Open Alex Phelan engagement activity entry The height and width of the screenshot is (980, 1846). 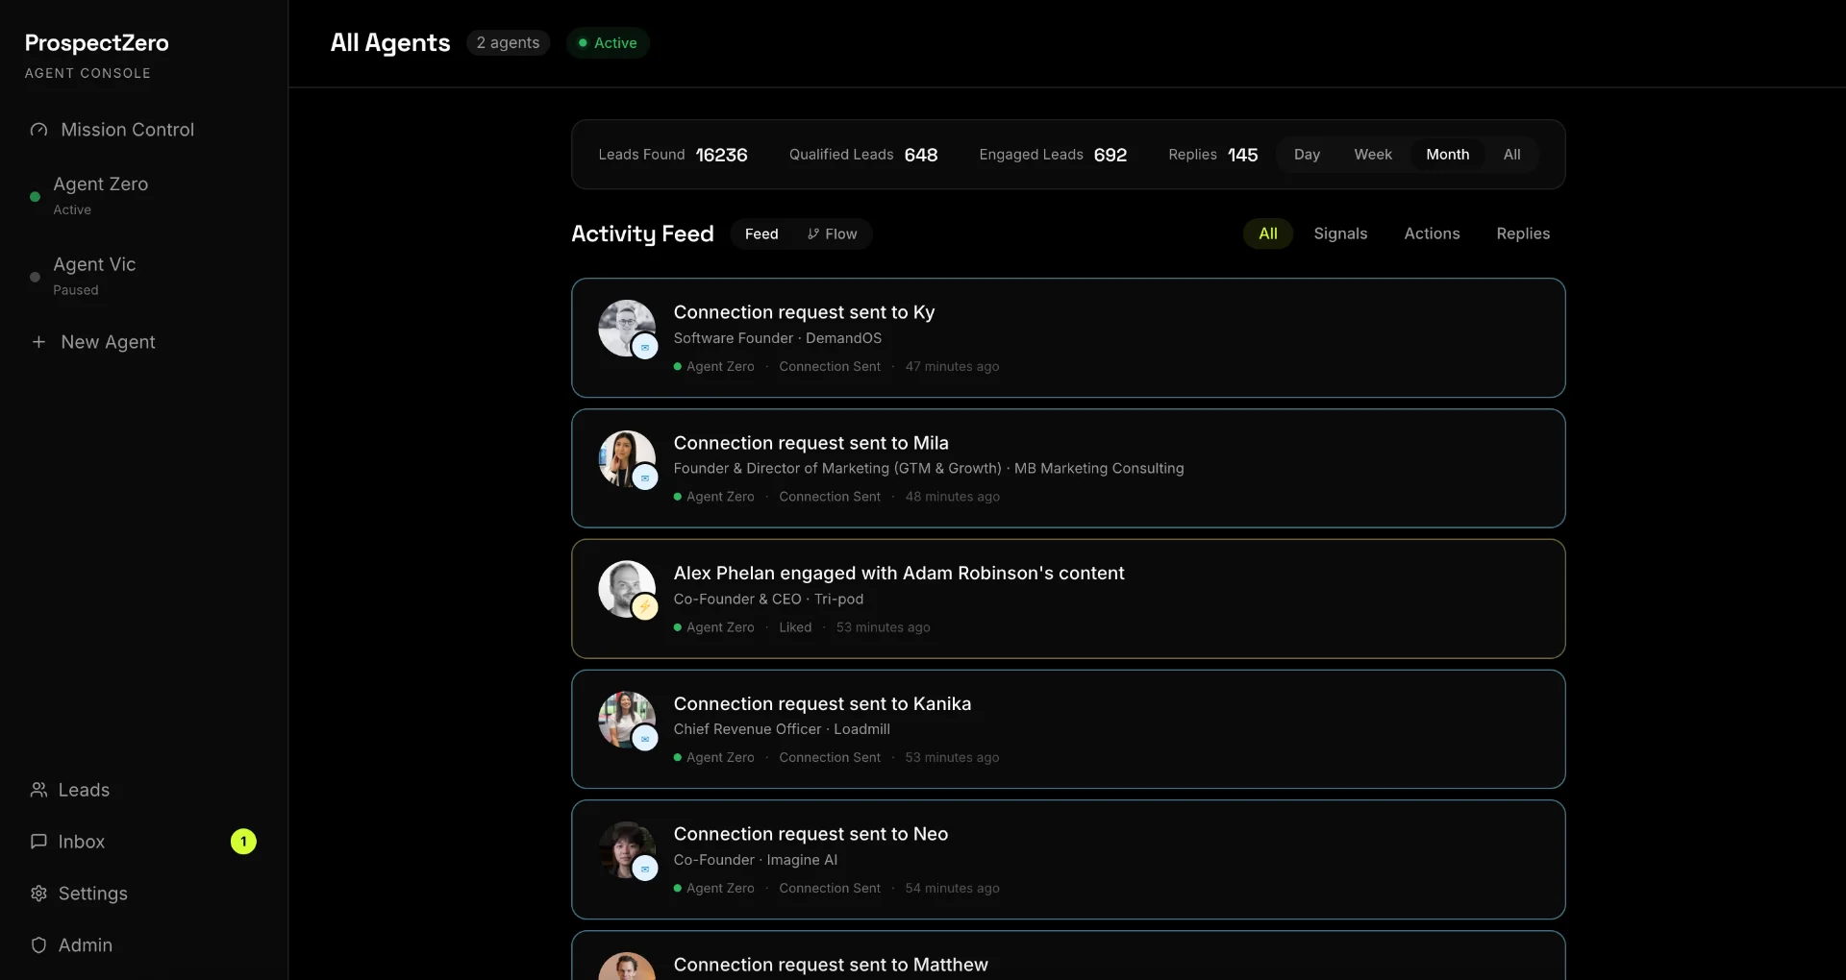point(1068,599)
